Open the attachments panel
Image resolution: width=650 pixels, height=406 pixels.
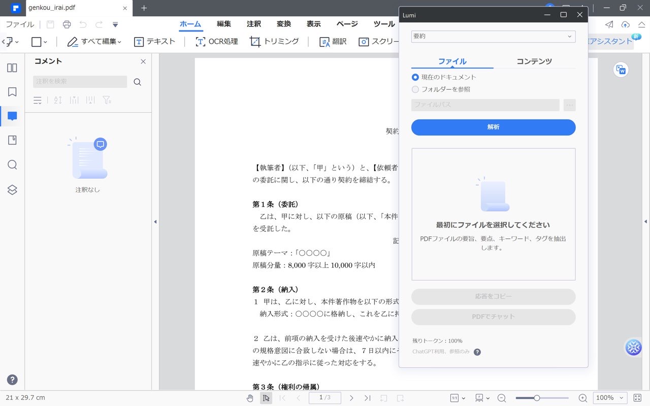click(12, 141)
